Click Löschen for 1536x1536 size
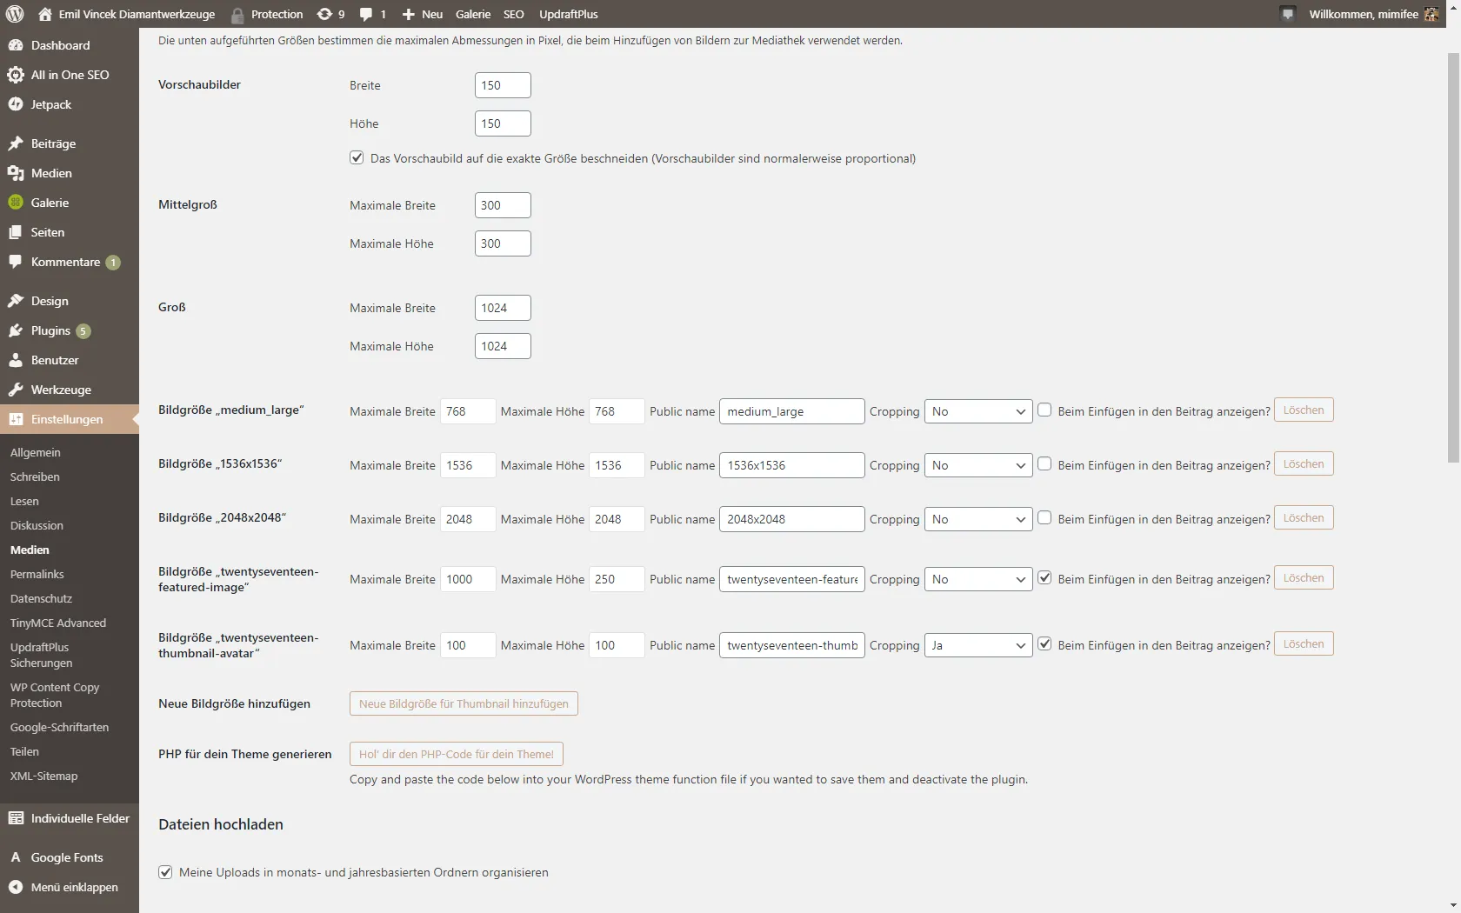This screenshot has height=913, width=1461. 1304,463
